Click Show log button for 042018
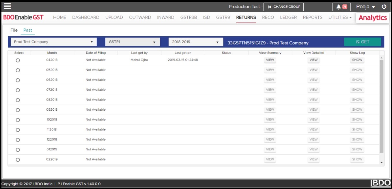Screen dimensions: 392x189 [357, 60]
